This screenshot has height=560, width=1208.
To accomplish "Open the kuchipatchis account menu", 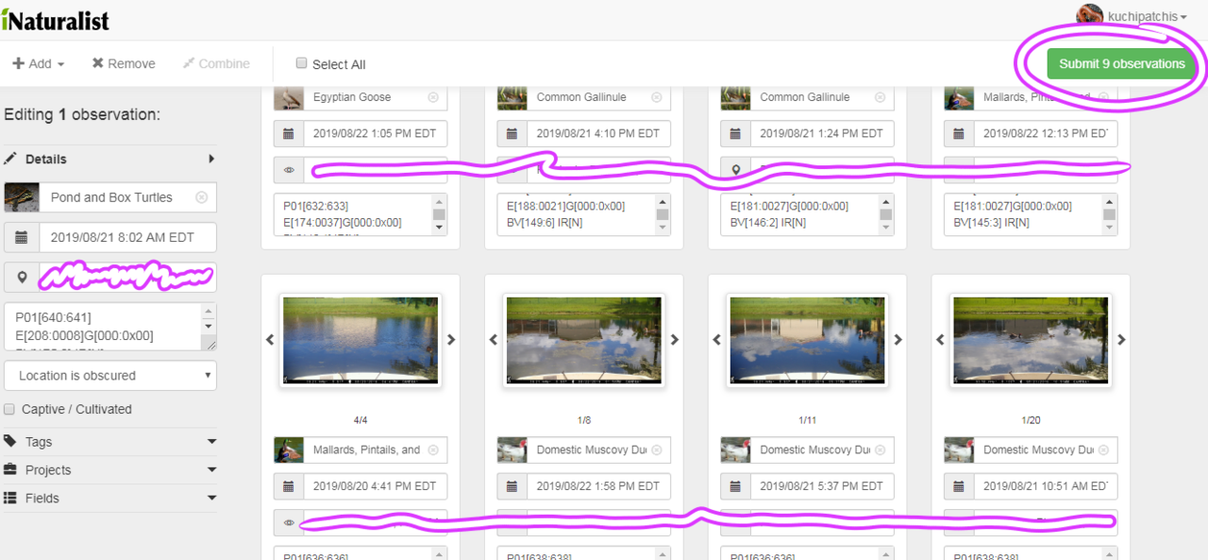I will click(x=1148, y=17).
